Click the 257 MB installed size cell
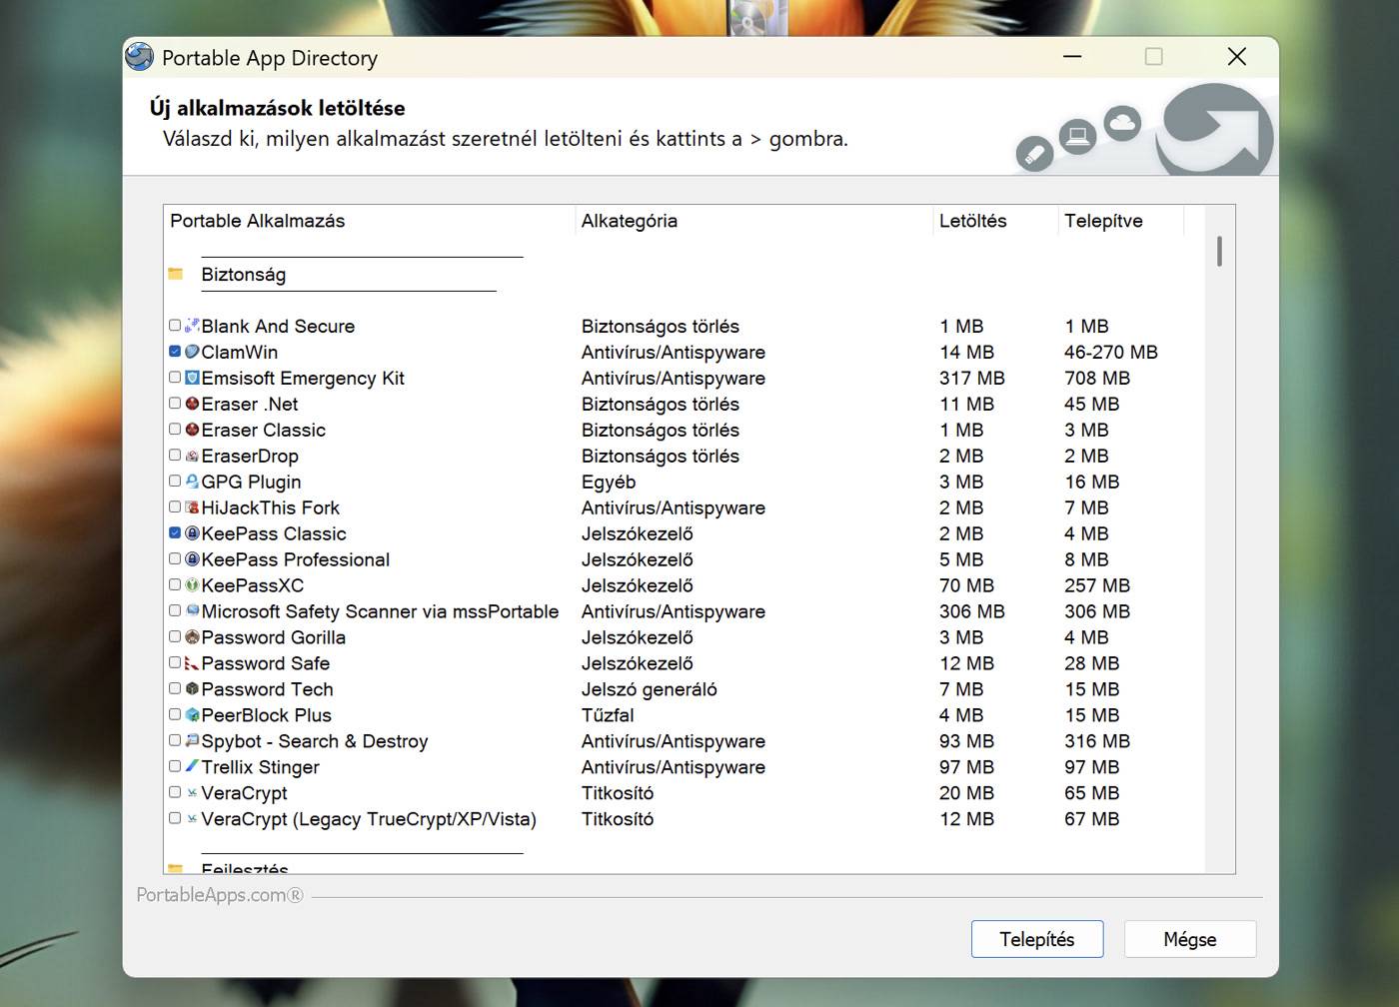 pos(1097,585)
